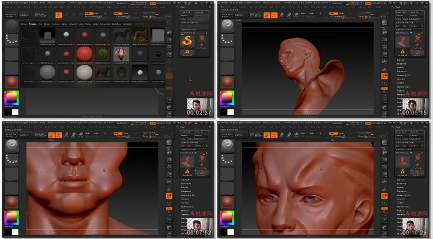Open large red sphere project thumbnail in LightBox
This screenshot has height=239, width=433.
(84, 54)
